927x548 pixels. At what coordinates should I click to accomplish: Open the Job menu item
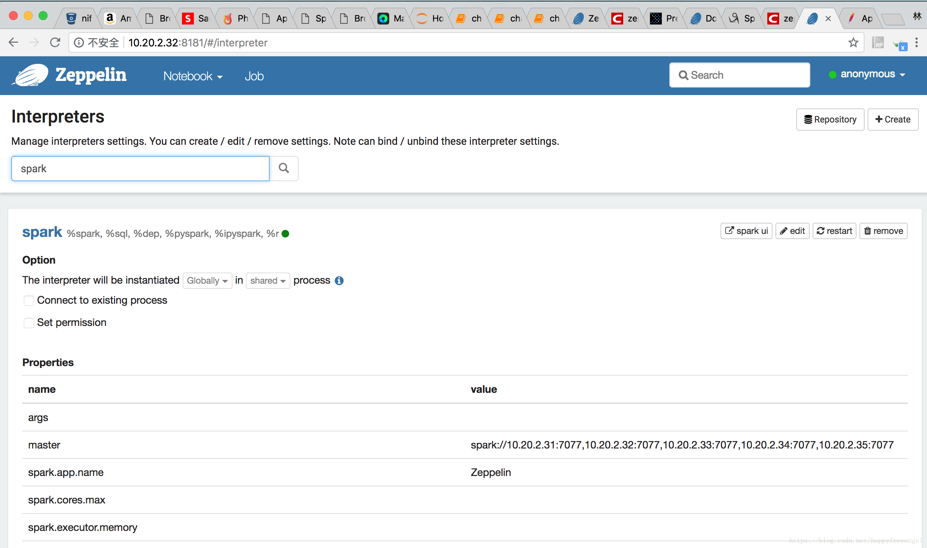(x=254, y=76)
